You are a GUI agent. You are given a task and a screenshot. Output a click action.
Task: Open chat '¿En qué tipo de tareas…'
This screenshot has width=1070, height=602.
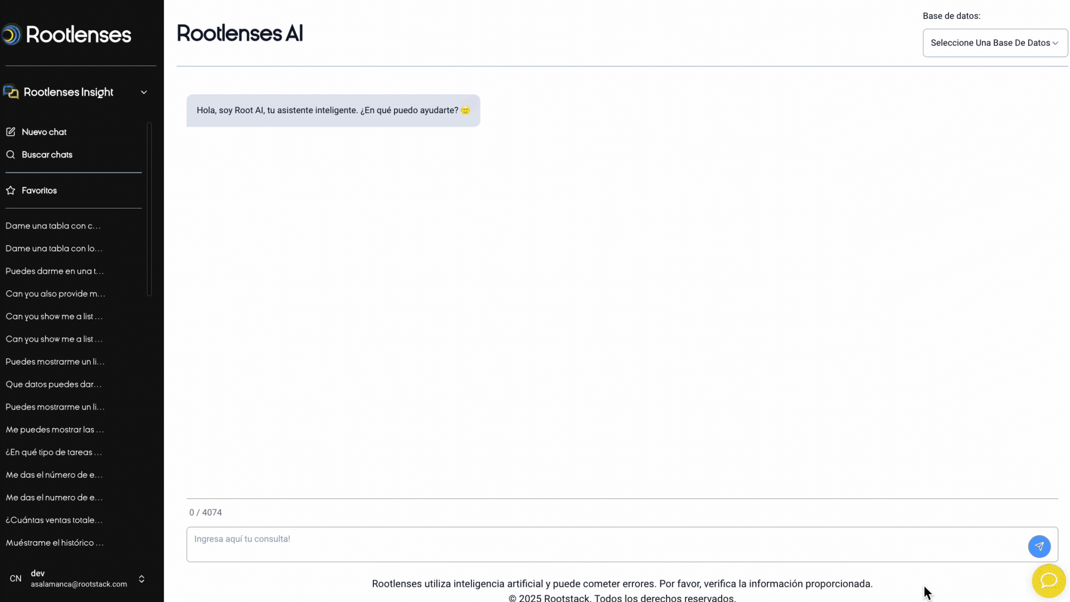tap(53, 453)
